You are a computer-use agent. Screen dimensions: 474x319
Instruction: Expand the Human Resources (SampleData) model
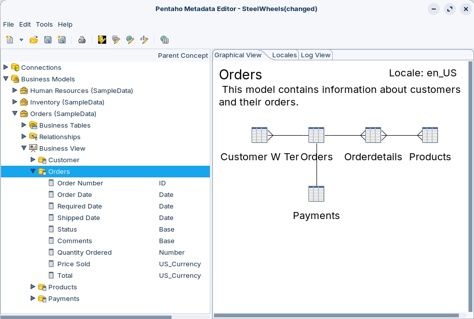pyautogui.click(x=15, y=90)
